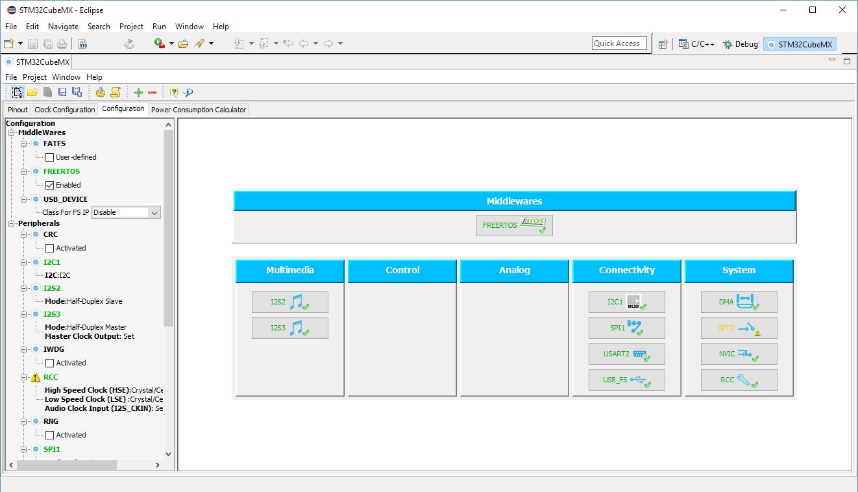Open USB_FS connectivity configuration
The height and width of the screenshot is (492, 858).
627,380
